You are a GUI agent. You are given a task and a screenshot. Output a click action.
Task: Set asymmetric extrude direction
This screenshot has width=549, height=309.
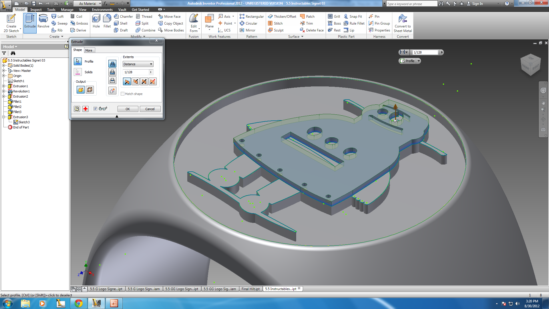(x=153, y=82)
